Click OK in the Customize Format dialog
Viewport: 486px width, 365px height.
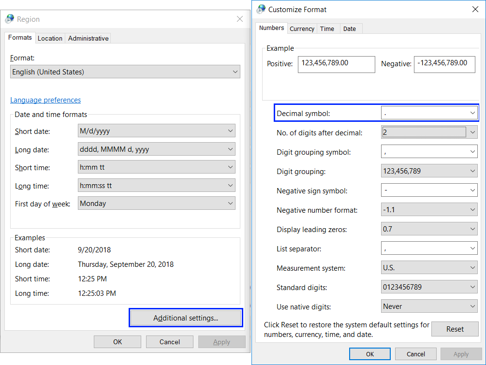pyautogui.click(x=370, y=354)
